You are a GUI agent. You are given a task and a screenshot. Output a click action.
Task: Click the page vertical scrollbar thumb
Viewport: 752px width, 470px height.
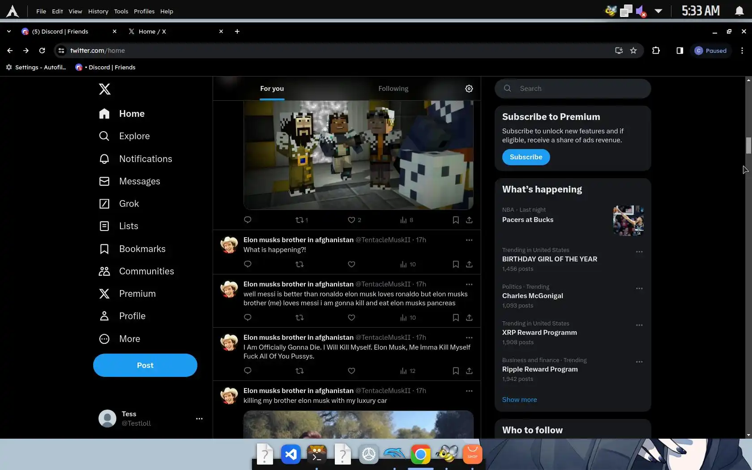pyautogui.click(x=748, y=145)
